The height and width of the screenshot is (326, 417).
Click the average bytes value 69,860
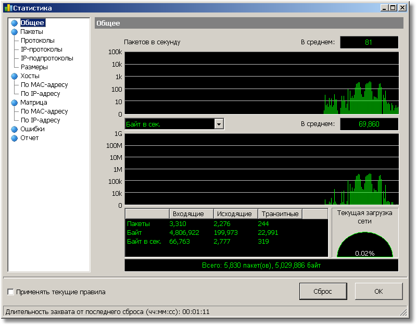(369, 124)
